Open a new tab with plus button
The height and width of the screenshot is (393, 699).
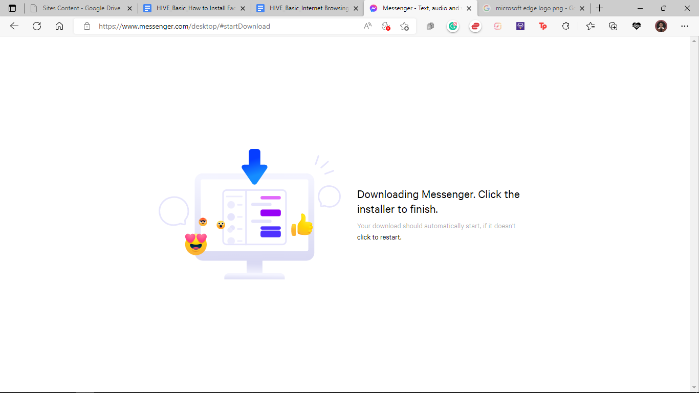point(600,8)
